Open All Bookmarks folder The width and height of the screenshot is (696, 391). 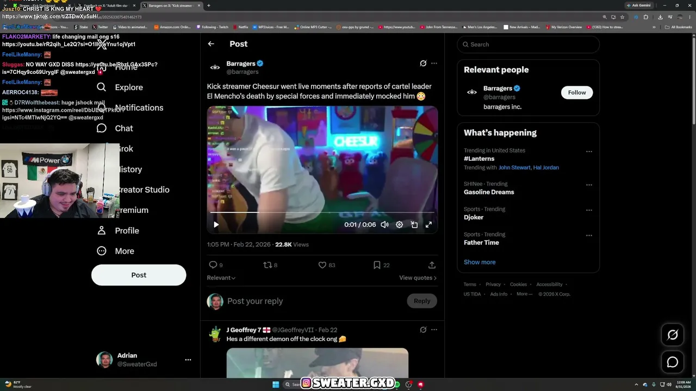tap(679, 27)
